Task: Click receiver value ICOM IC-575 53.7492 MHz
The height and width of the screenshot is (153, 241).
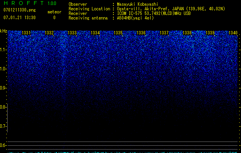Action: [x=154, y=13]
